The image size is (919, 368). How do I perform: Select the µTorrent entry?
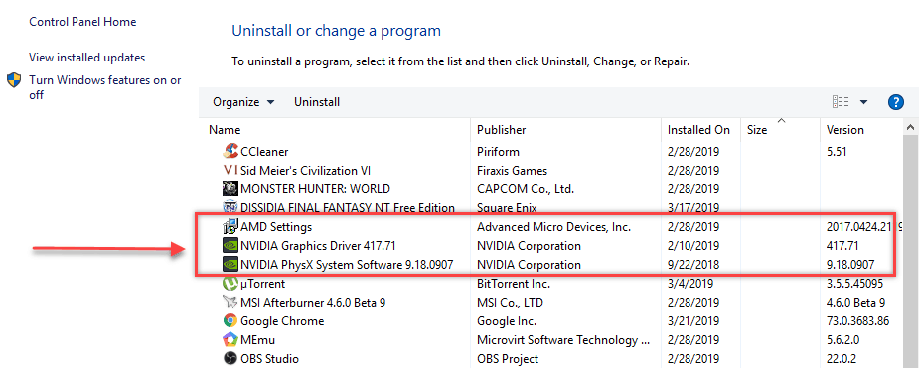tap(262, 283)
